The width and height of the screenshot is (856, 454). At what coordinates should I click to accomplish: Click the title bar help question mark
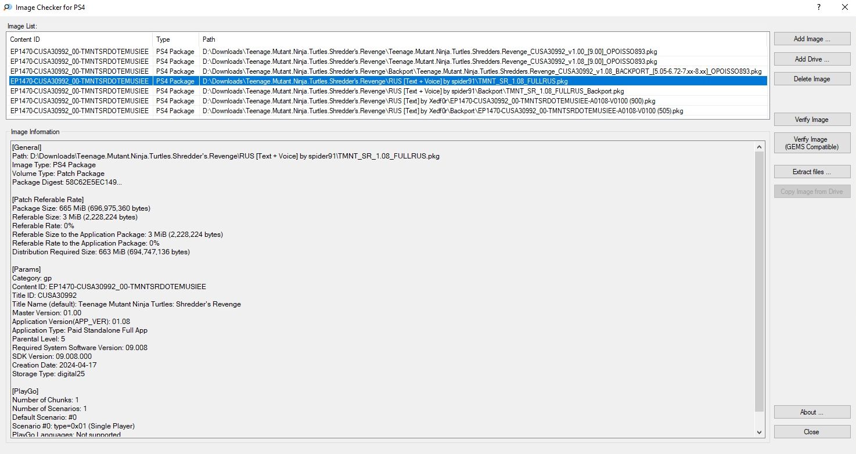pyautogui.click(x=819, y=8)
